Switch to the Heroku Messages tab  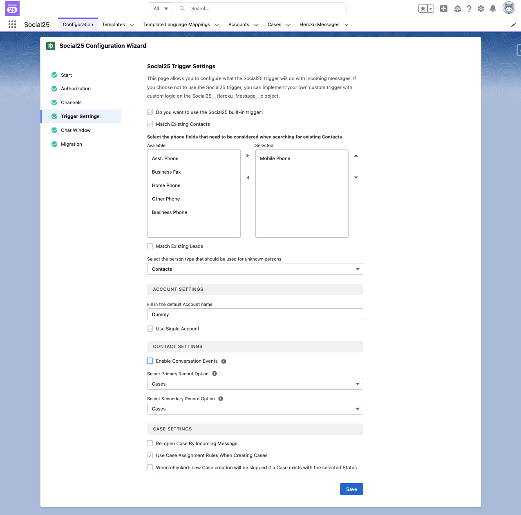[x=319, y=25]
